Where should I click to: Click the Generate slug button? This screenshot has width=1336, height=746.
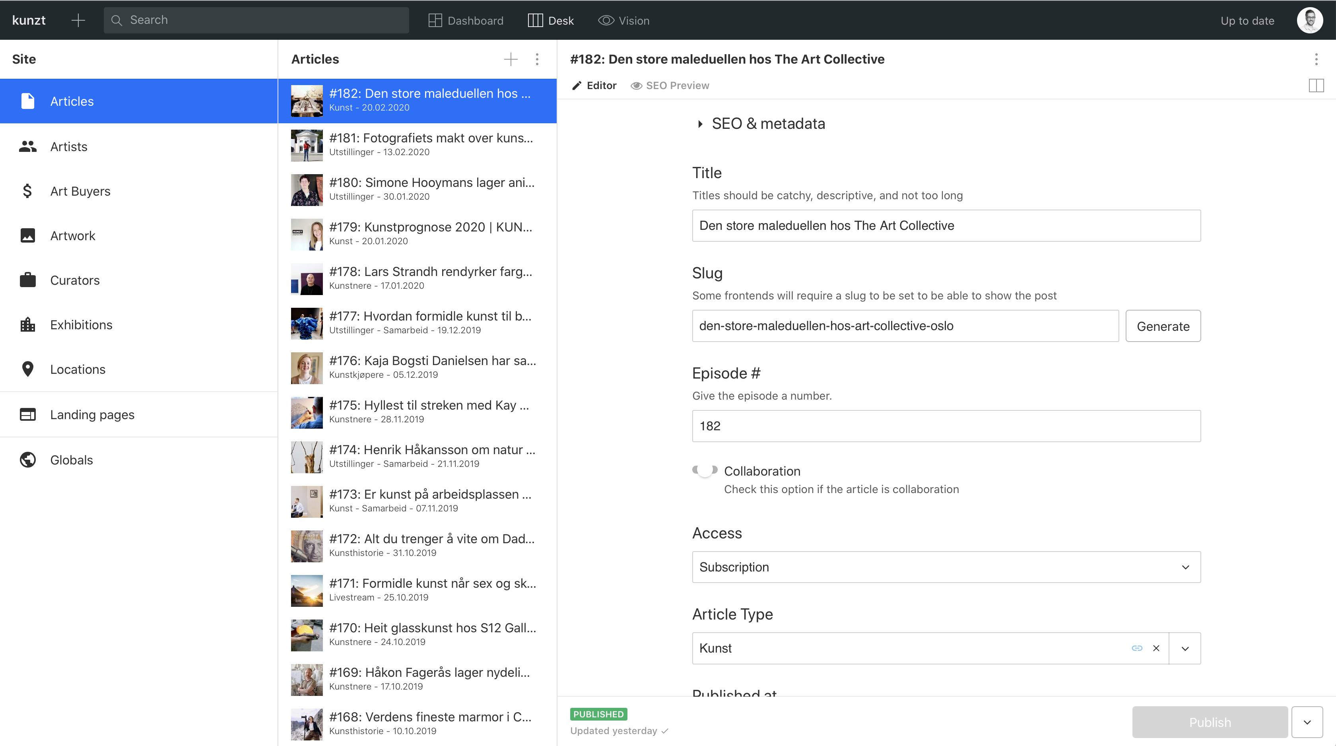point(1163,326)
